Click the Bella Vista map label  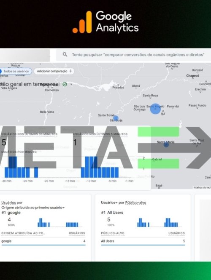47,112
